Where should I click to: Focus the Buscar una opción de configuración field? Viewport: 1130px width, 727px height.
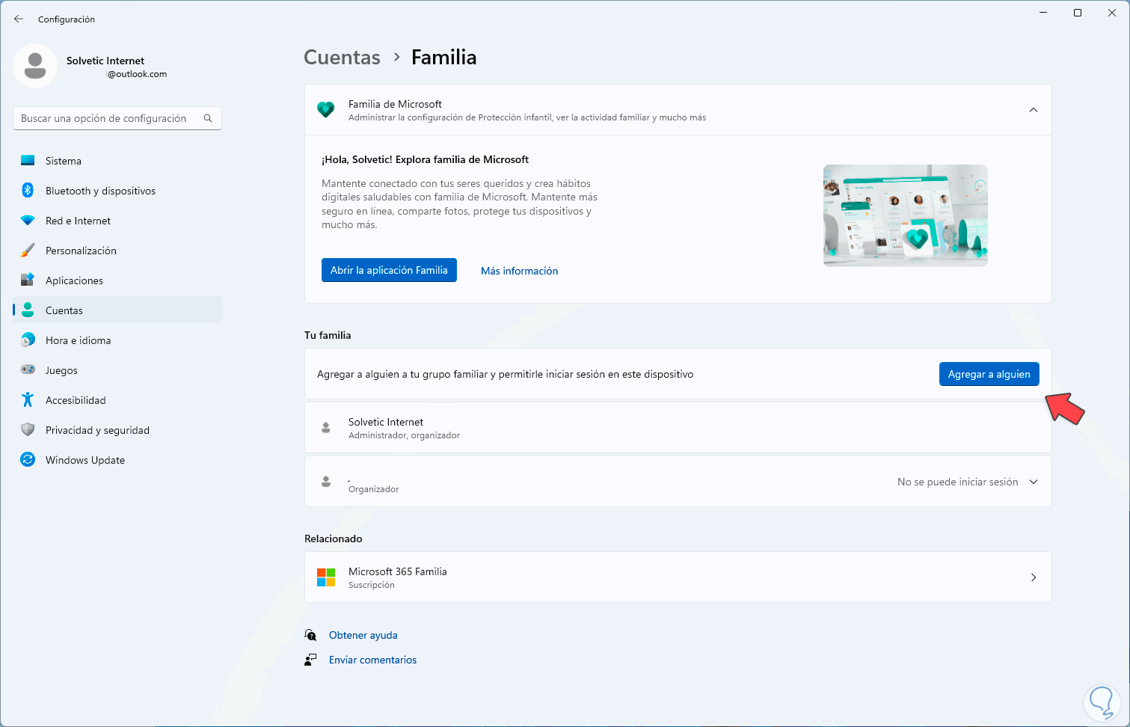point(117,118)
